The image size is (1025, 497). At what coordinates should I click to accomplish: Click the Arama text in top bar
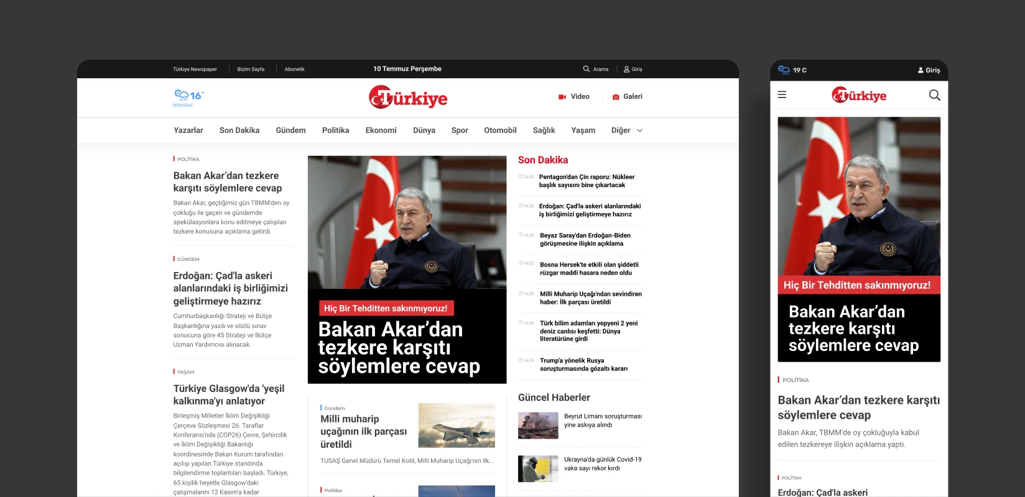(x=601, y=69)
